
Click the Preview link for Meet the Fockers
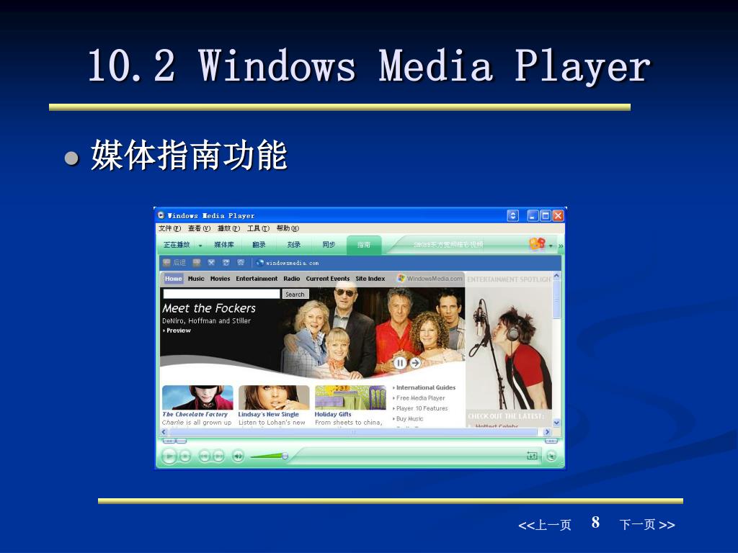click(x=178, y=331)
